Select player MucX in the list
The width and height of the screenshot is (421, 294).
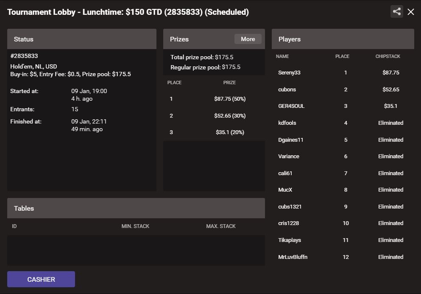[343, 190]
